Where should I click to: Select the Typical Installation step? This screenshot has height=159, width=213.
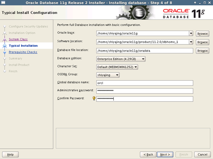[23, 46]
